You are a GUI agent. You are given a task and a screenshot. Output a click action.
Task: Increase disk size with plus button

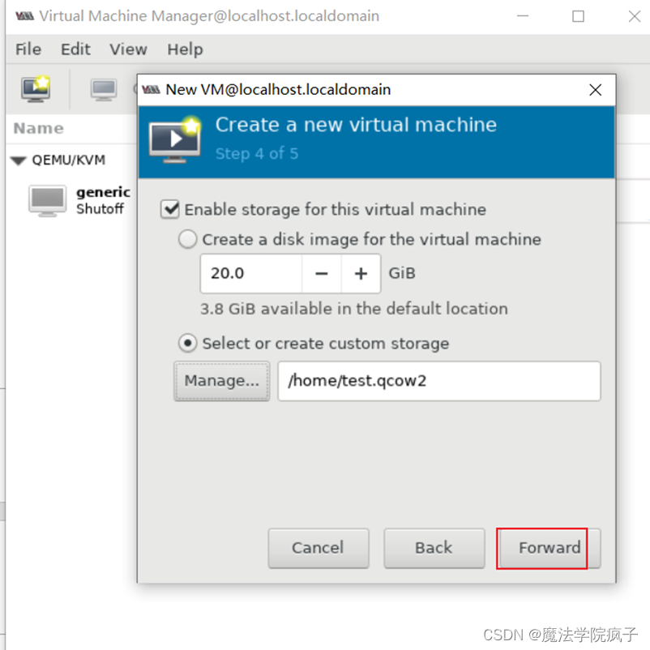point(361,273)
